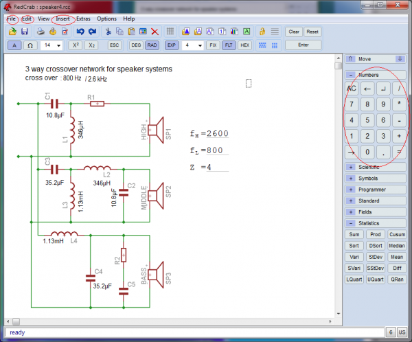Open the Extras menu
This screenshot has width=412, height=342.
click(83, 19)
